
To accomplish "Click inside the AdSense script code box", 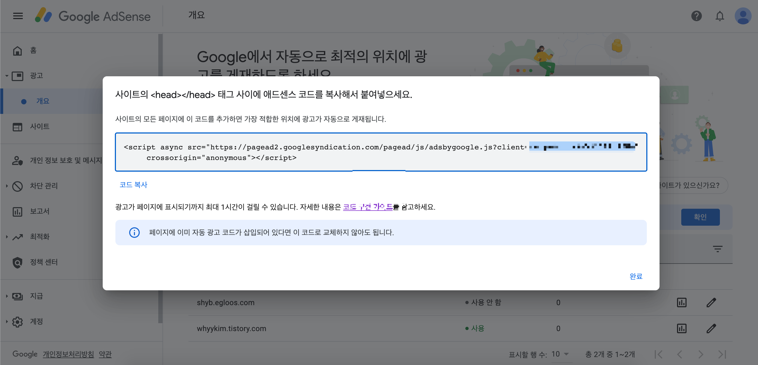I will (x=381, y=152).
